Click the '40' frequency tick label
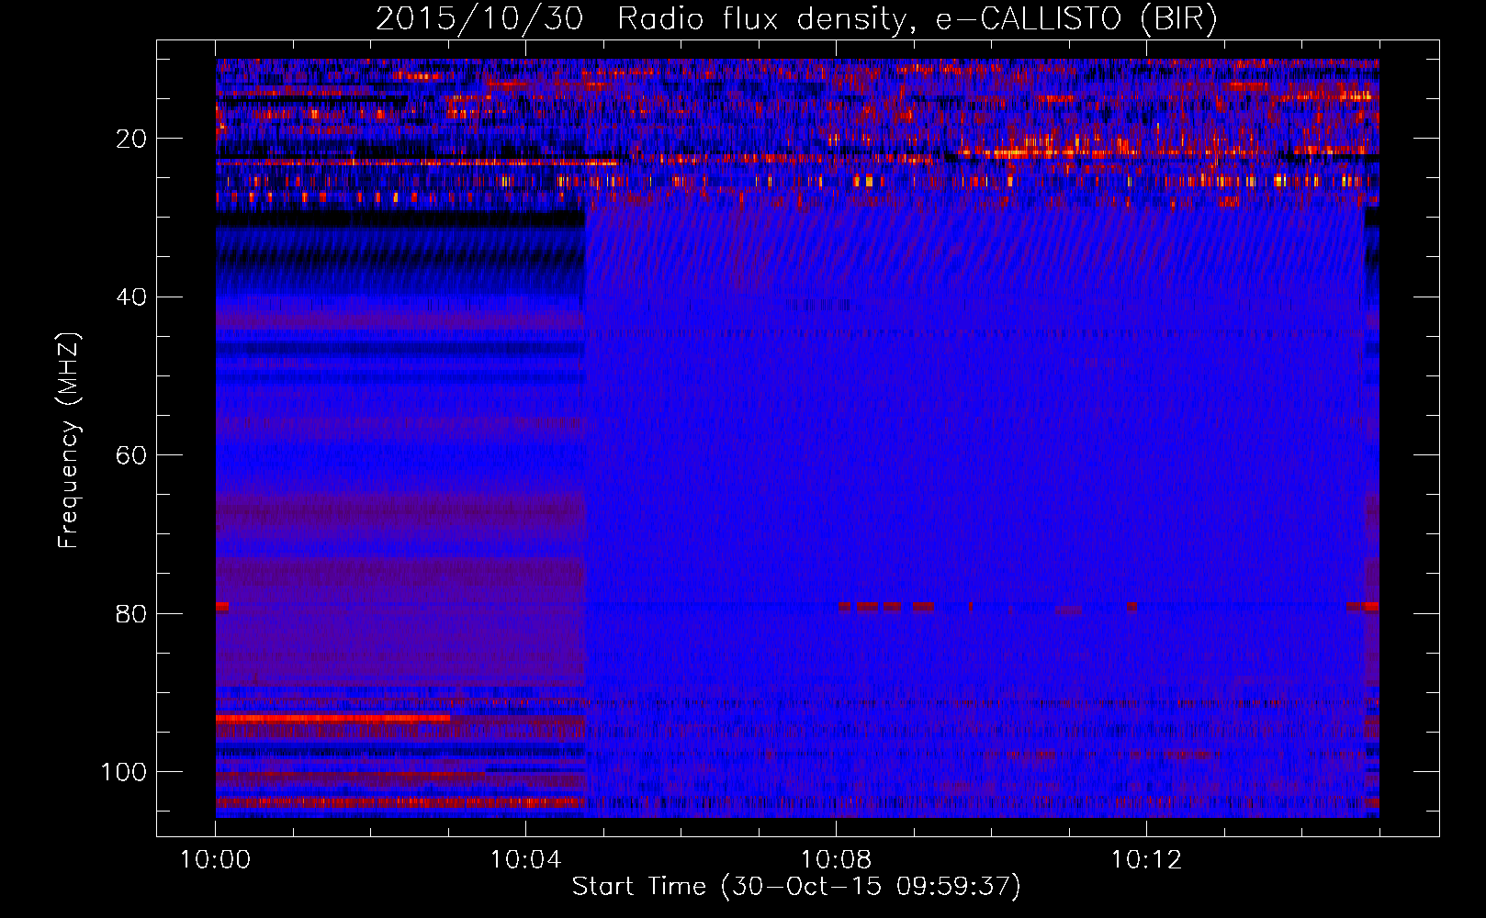Screen dimensions: 1486x918 131,297
